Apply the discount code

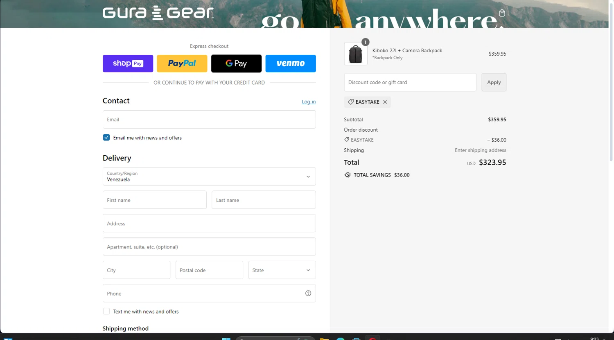click(494, 82)
